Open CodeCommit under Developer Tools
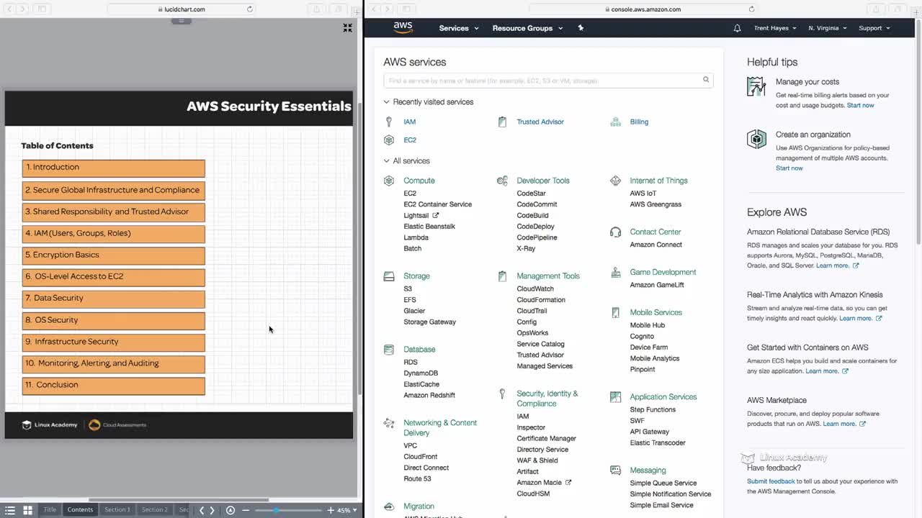Viewport: 922px width, 518px height. click(x=537, y=204)
